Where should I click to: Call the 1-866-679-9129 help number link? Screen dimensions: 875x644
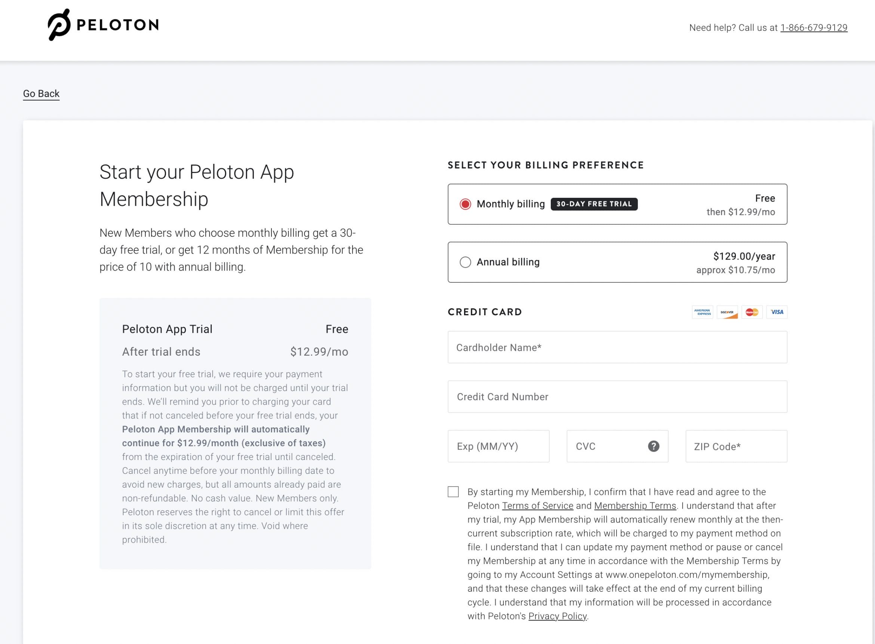click(x=814, y=28)
